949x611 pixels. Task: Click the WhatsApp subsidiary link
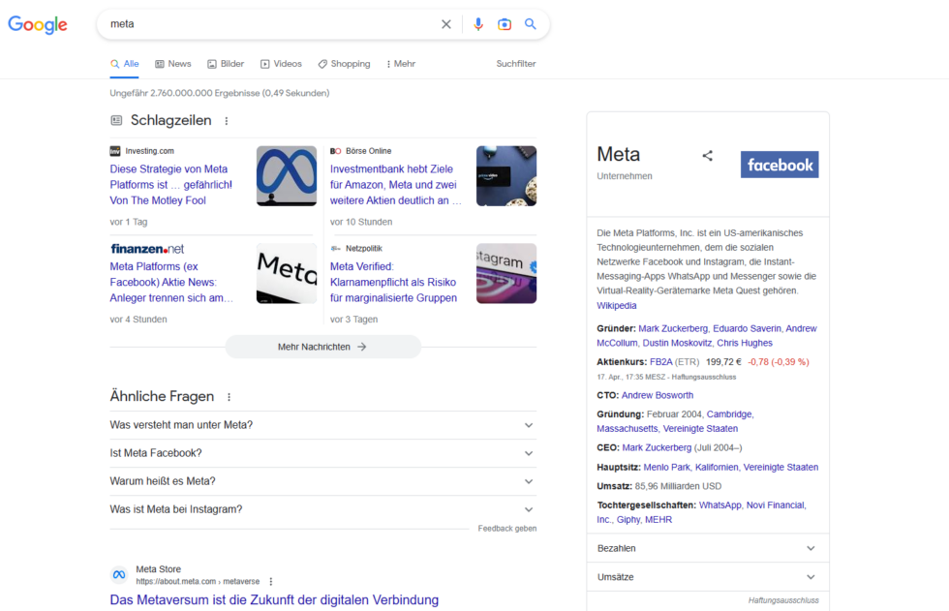click(720, 505)
